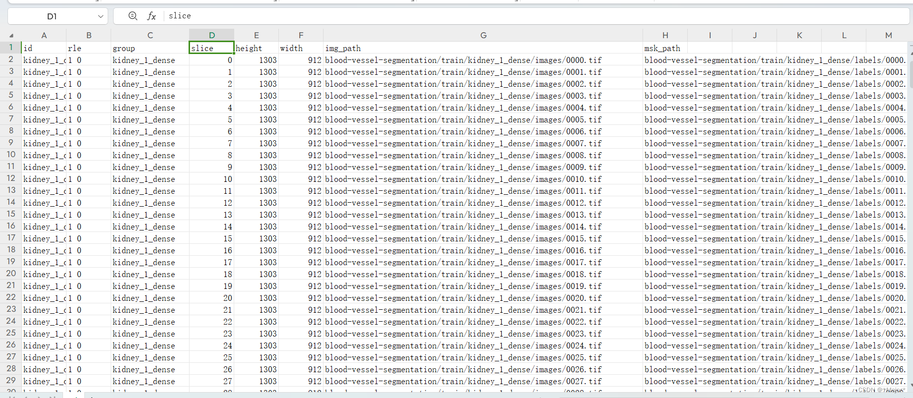Click height value 1303 in row 2
913x398 pixels.
click(256, 60)
